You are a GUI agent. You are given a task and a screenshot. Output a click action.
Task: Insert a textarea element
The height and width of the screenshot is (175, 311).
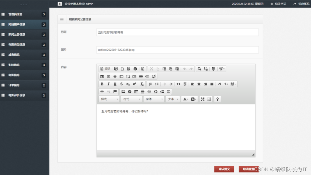click(128, 76)
